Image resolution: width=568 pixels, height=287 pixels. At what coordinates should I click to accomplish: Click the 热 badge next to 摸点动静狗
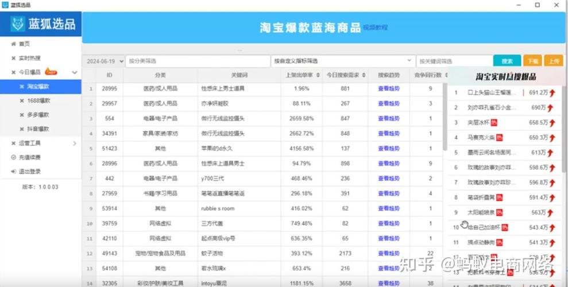[x=500, y=242]
